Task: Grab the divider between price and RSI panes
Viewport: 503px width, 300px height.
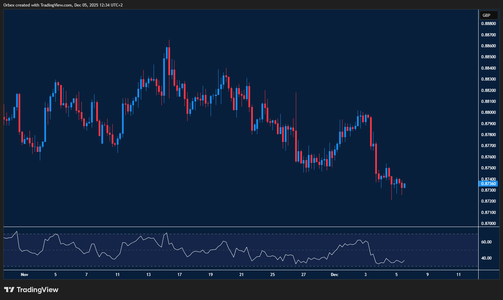Action: tap(241, 227)
